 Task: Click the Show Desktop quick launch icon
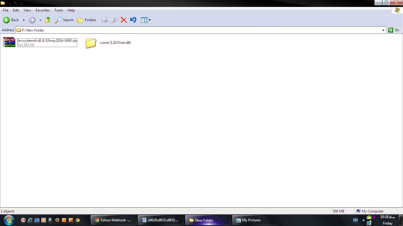37,220
